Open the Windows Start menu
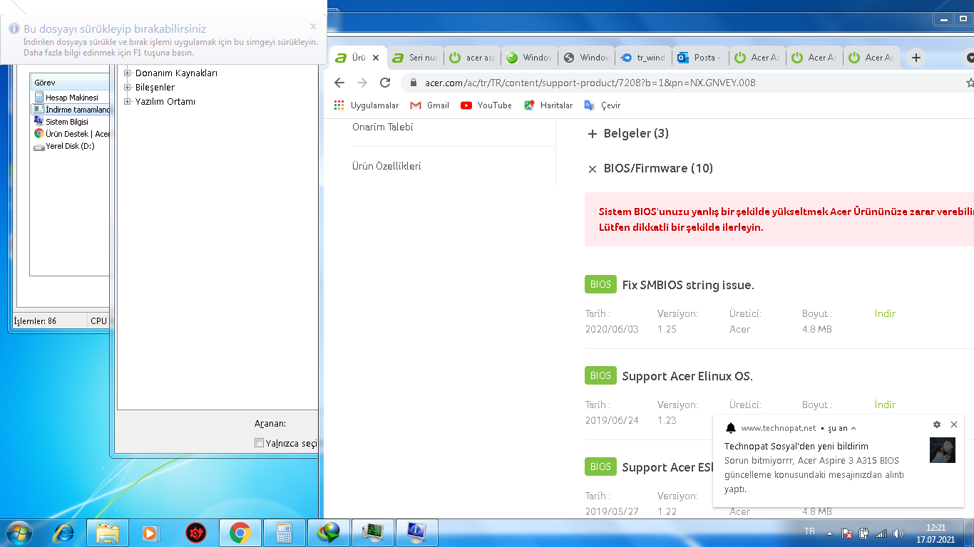This screenshot has width=974, height=547. coord(19,532)
